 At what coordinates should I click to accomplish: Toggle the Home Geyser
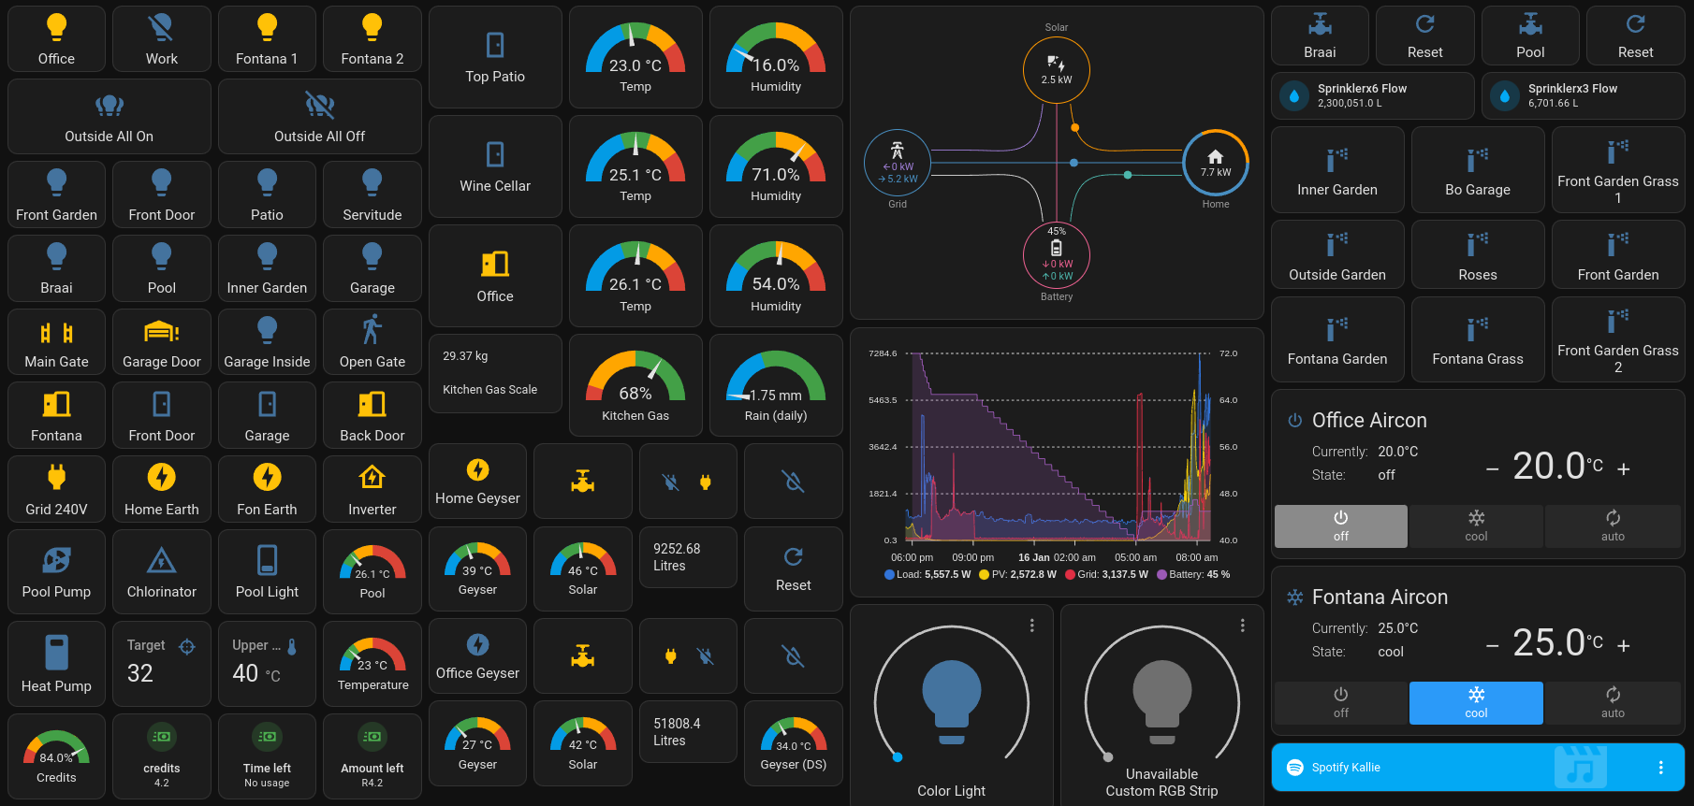tap(477, 481)
